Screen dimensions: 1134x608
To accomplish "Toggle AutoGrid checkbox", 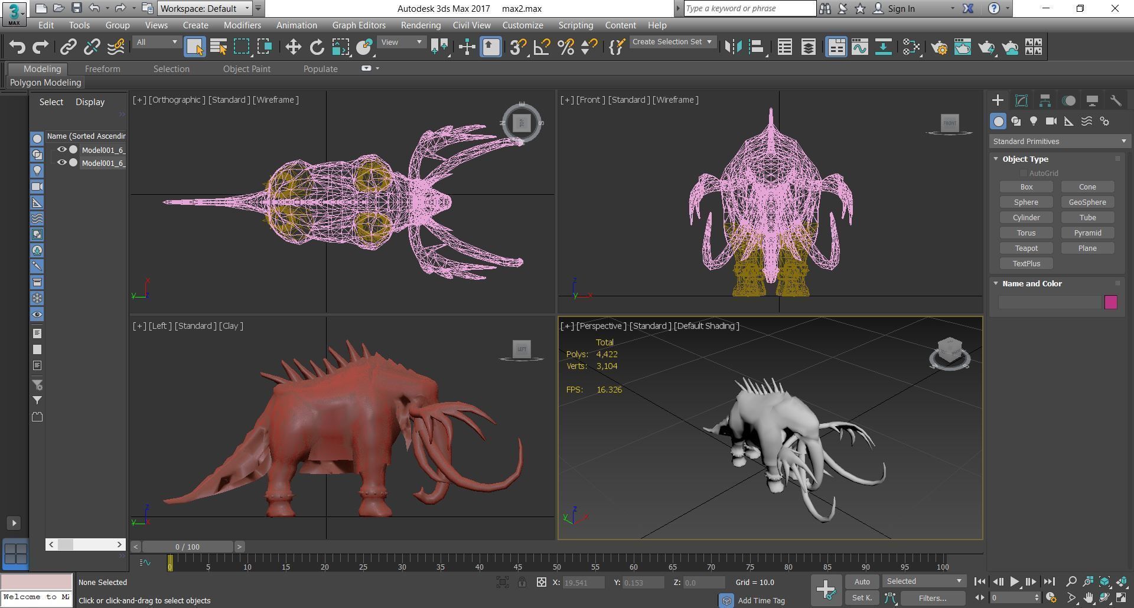I will (x=1023, y=173).
